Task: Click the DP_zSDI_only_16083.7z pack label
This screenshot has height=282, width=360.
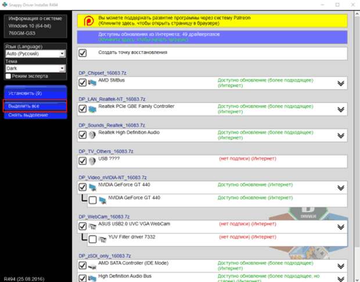Action: 105,256
